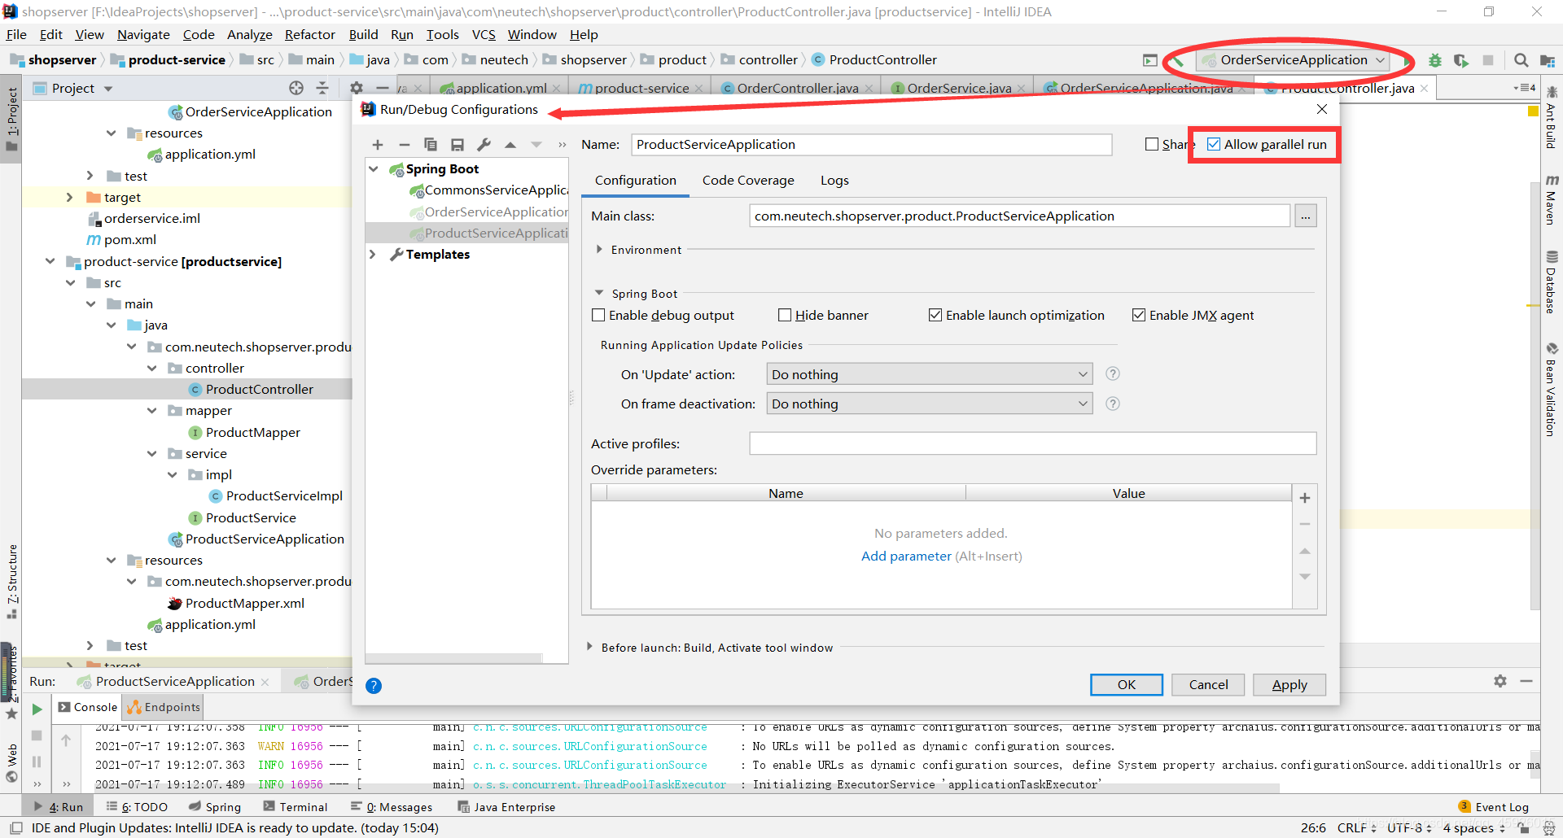Open the Project view dropdown
1563x838 pixels.
coord(108,88)
